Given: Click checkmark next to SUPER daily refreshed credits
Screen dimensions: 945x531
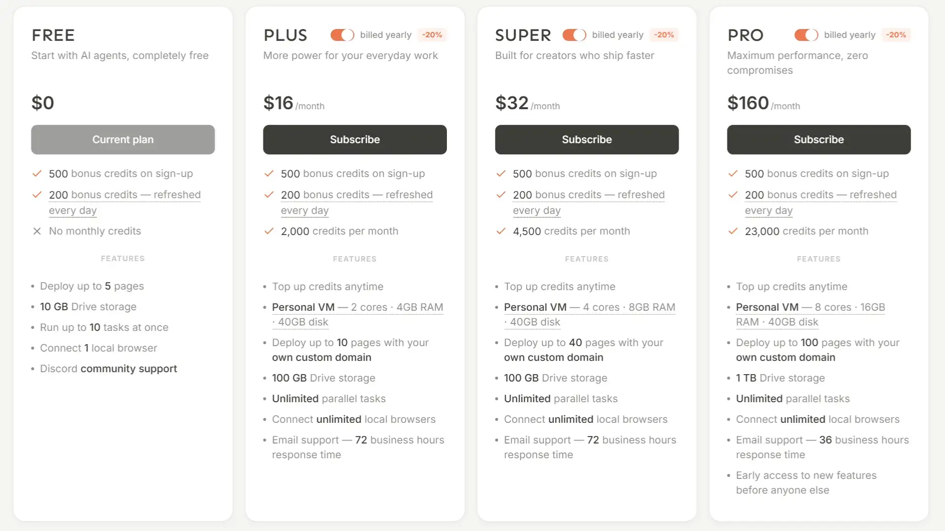Looking at the screenshot, I should click(501, 195).
